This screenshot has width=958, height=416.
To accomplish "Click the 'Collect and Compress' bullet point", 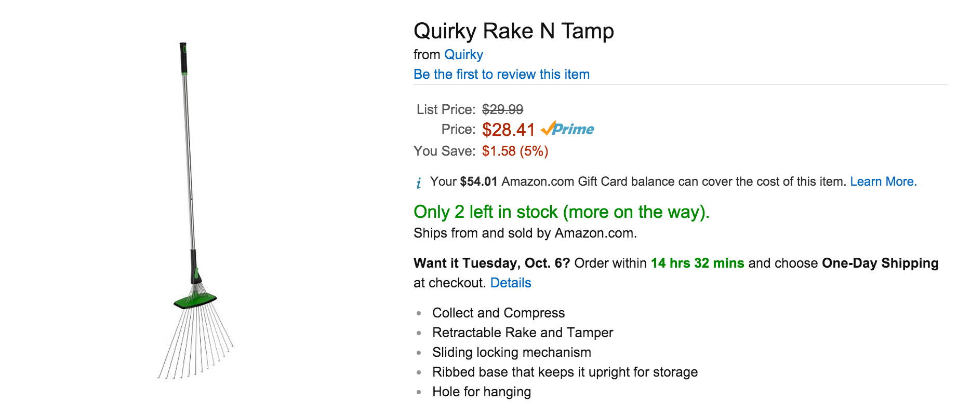I will (x=498, y=313).
